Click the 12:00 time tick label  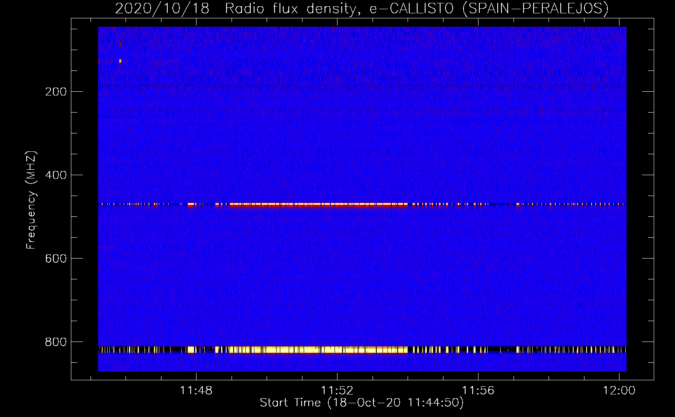[619, 390]
